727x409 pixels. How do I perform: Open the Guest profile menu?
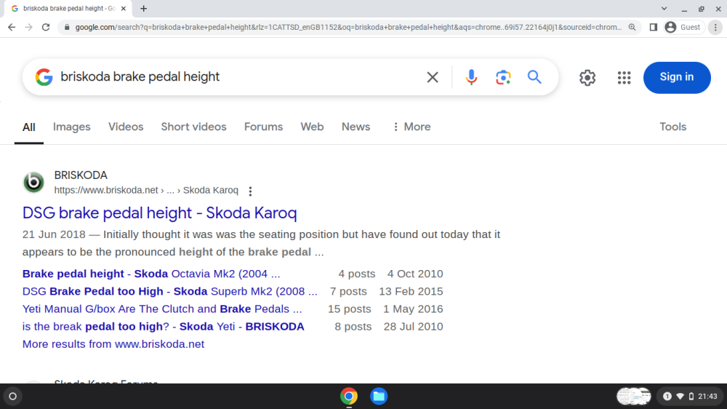(x=684, y=28)
